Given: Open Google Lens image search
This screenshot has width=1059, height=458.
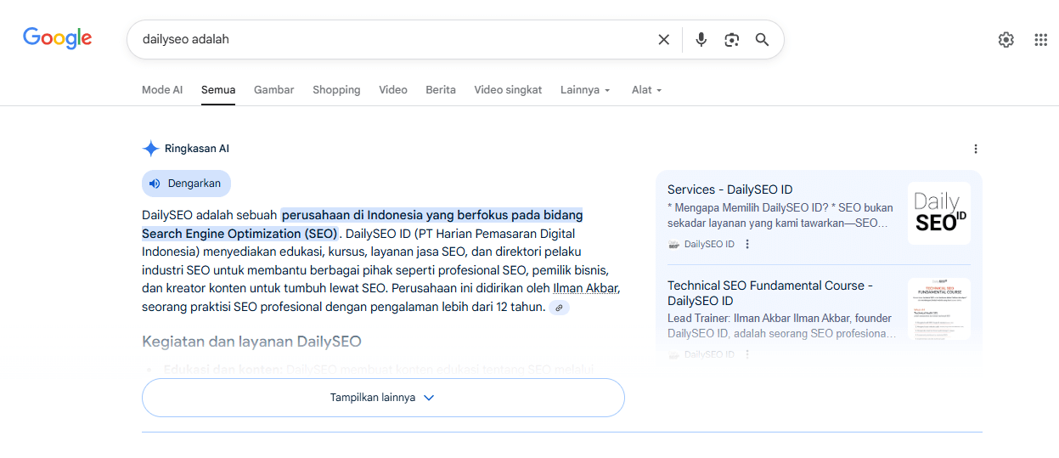Looking at the screenshot, I should (x=731, y=40).
